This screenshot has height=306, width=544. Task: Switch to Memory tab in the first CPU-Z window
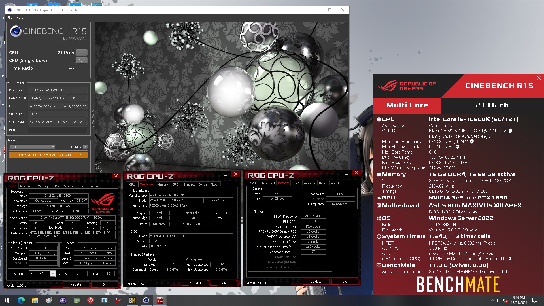pos(43,186)
